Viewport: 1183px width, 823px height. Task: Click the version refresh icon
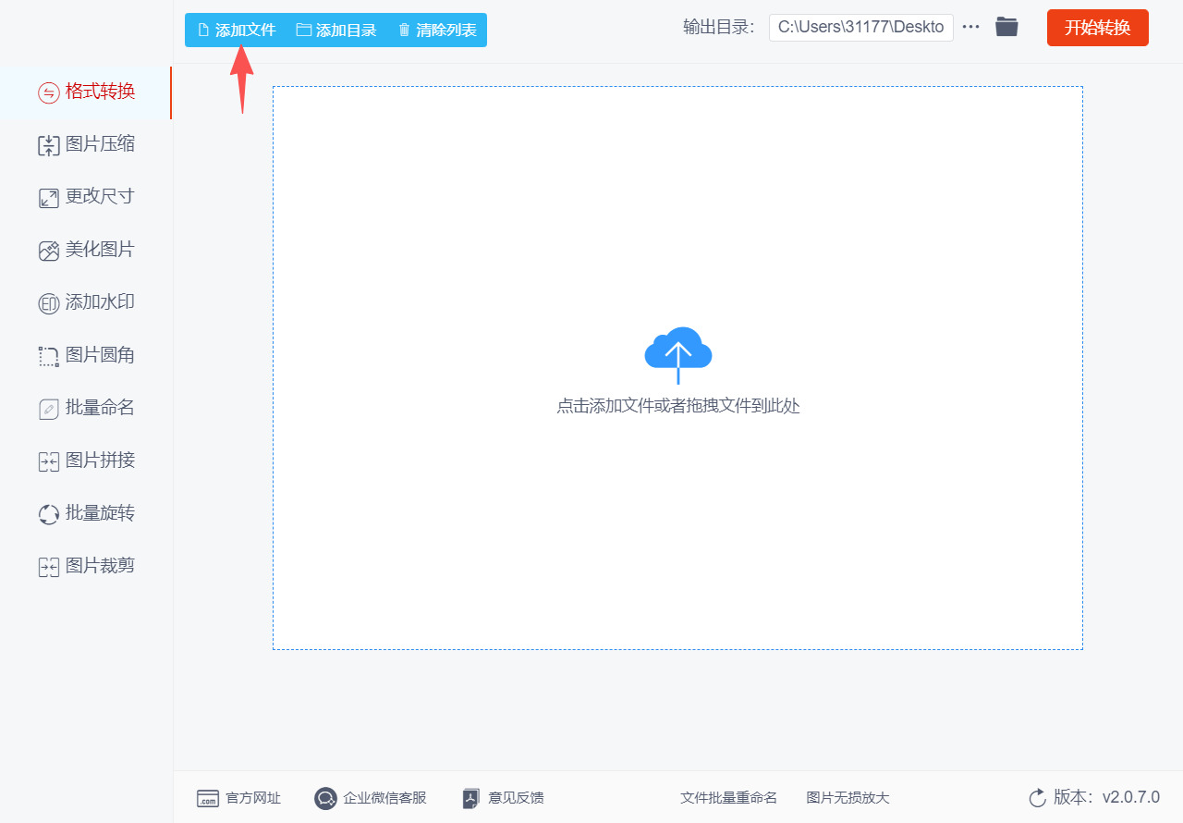tap(1037, 797)
